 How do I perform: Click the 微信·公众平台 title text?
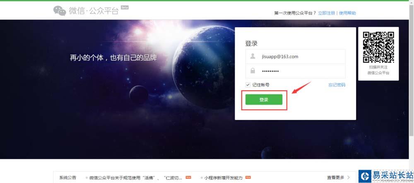tap(94, 11)
